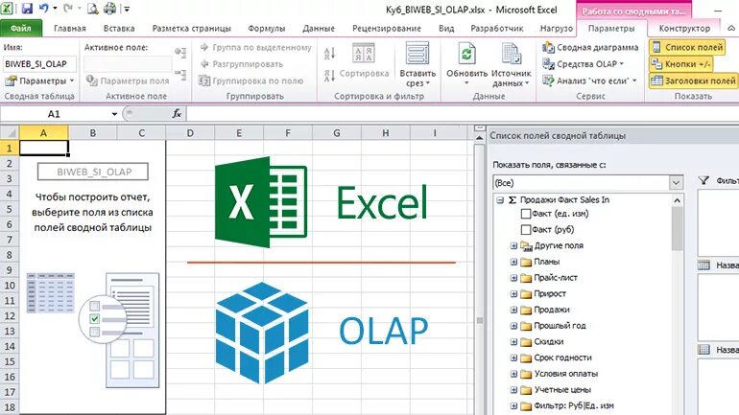Viewport: 739px width, 415px height.
Task: Check the Факт (ед. изм) field
Action: point(526,214)
